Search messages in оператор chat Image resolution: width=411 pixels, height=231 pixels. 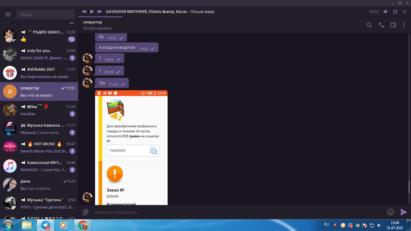coord(369,25)
